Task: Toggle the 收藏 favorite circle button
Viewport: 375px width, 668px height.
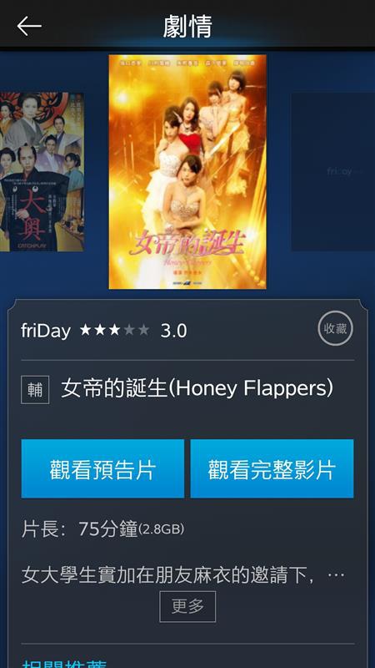Action: pos(336,328)
